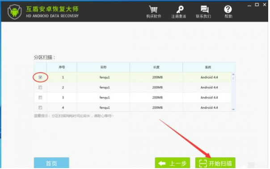Viewport: 270px width, 169px height.
Task: Click the partition list scroll up arrow
Action: [x=233, y=74]
